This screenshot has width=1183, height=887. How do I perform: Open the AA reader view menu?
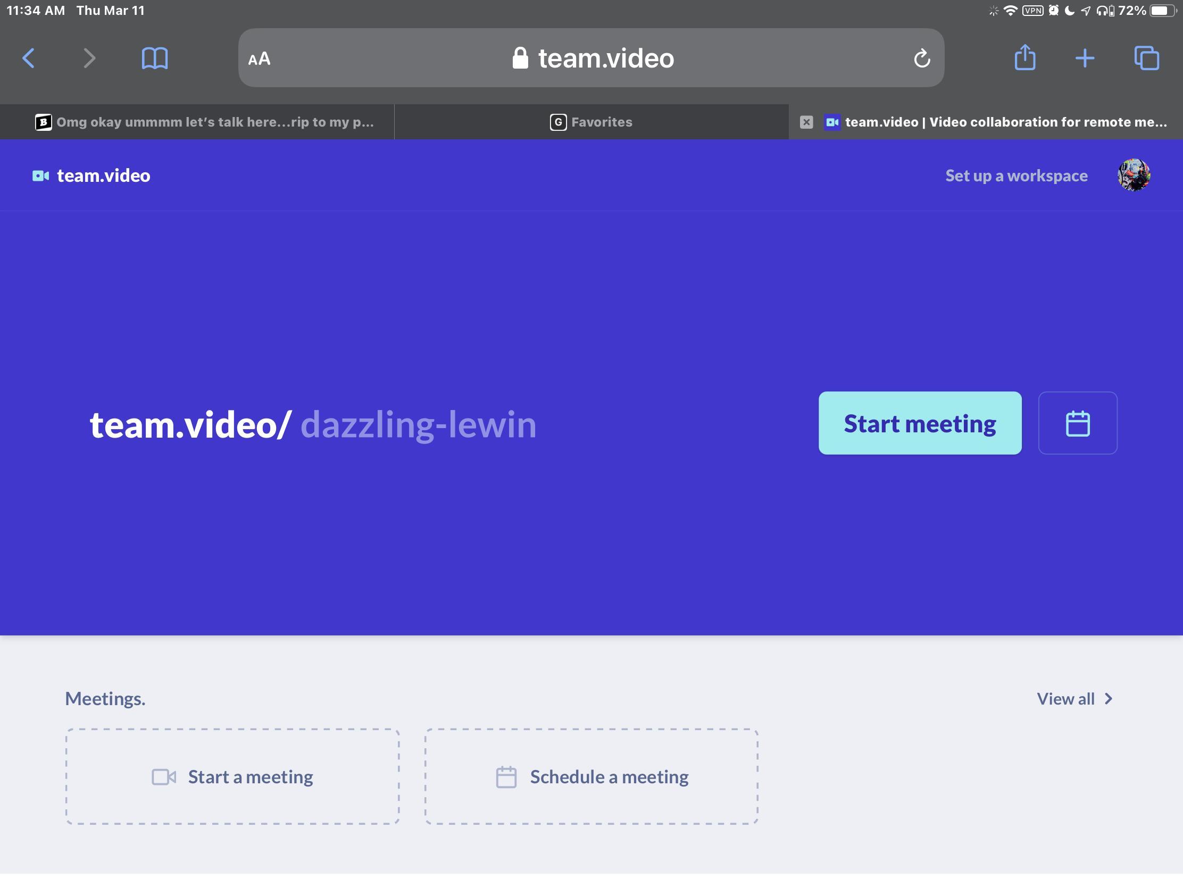[x=260, y=59]
